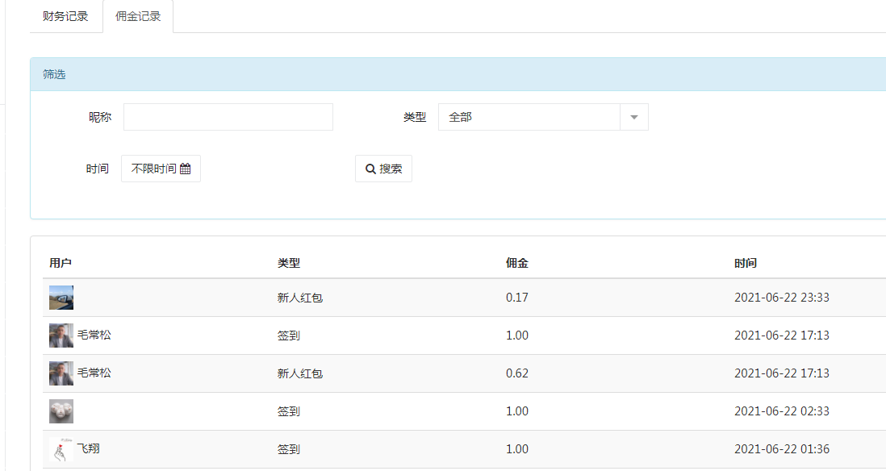Click the magnifier icon in 搜索 button
This screenshot has width=886, height=471.
(370, 169)
